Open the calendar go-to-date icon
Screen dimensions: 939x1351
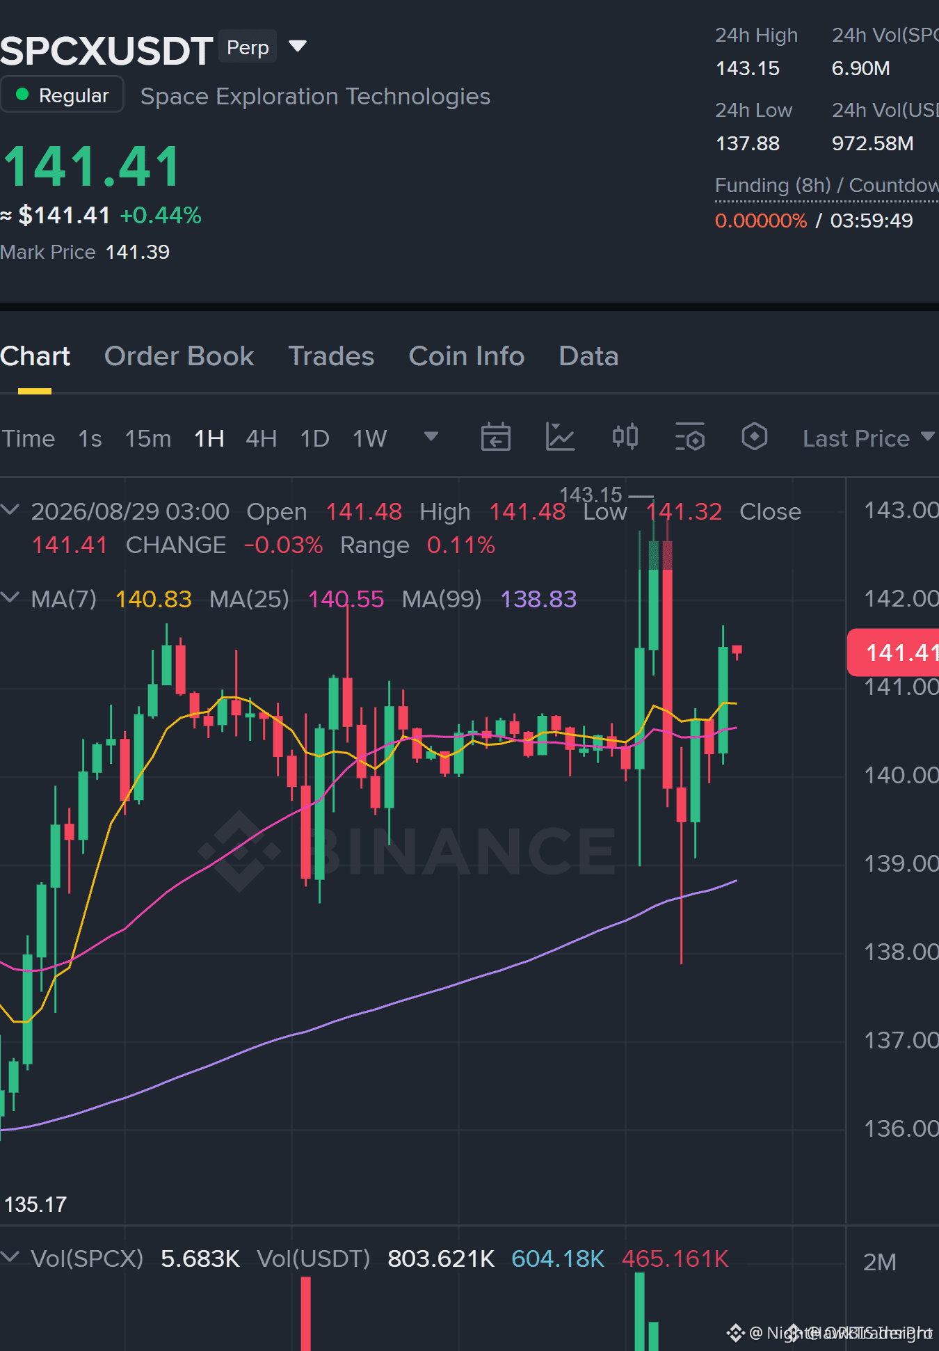click(x=495, y=438)
